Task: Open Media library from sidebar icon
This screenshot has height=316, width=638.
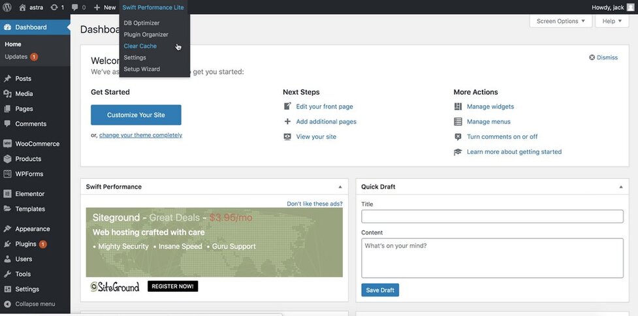Action: coord(8,93)
